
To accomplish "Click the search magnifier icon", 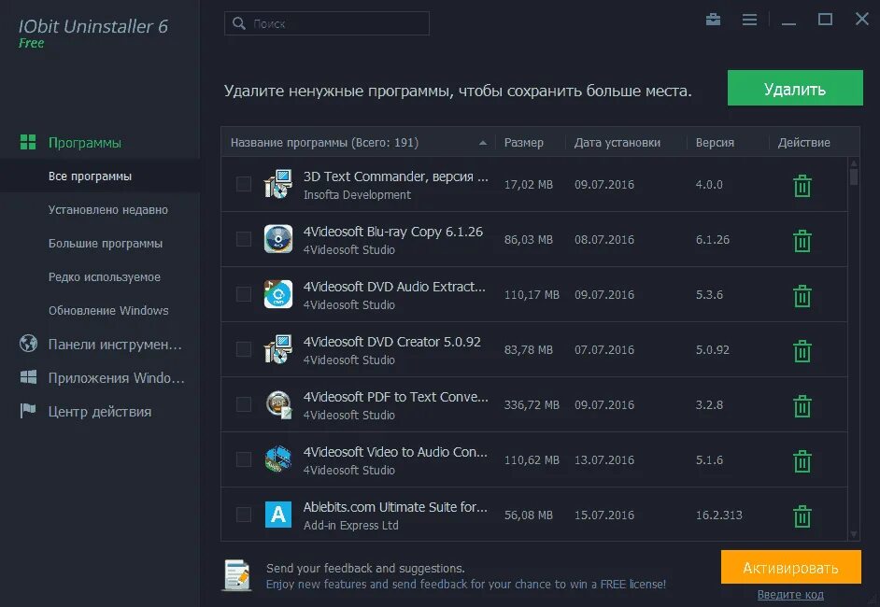I will point(239,23).
